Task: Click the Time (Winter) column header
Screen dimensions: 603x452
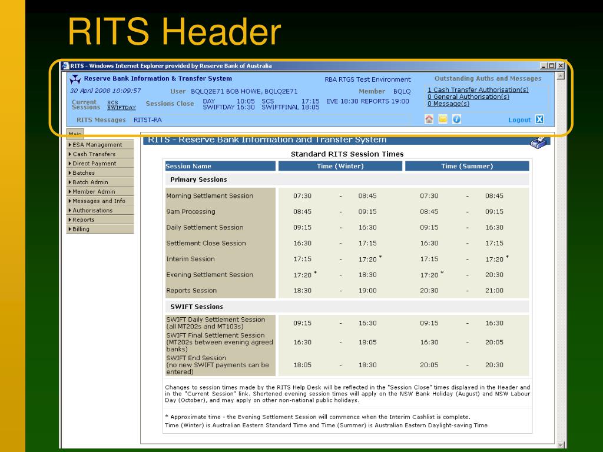Action: click(340, 166)
